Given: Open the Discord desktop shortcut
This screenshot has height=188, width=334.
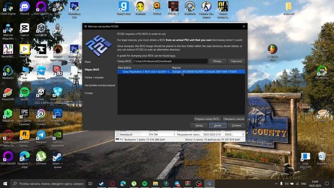Looking at the screenshot, I should [x=25, y=8].
